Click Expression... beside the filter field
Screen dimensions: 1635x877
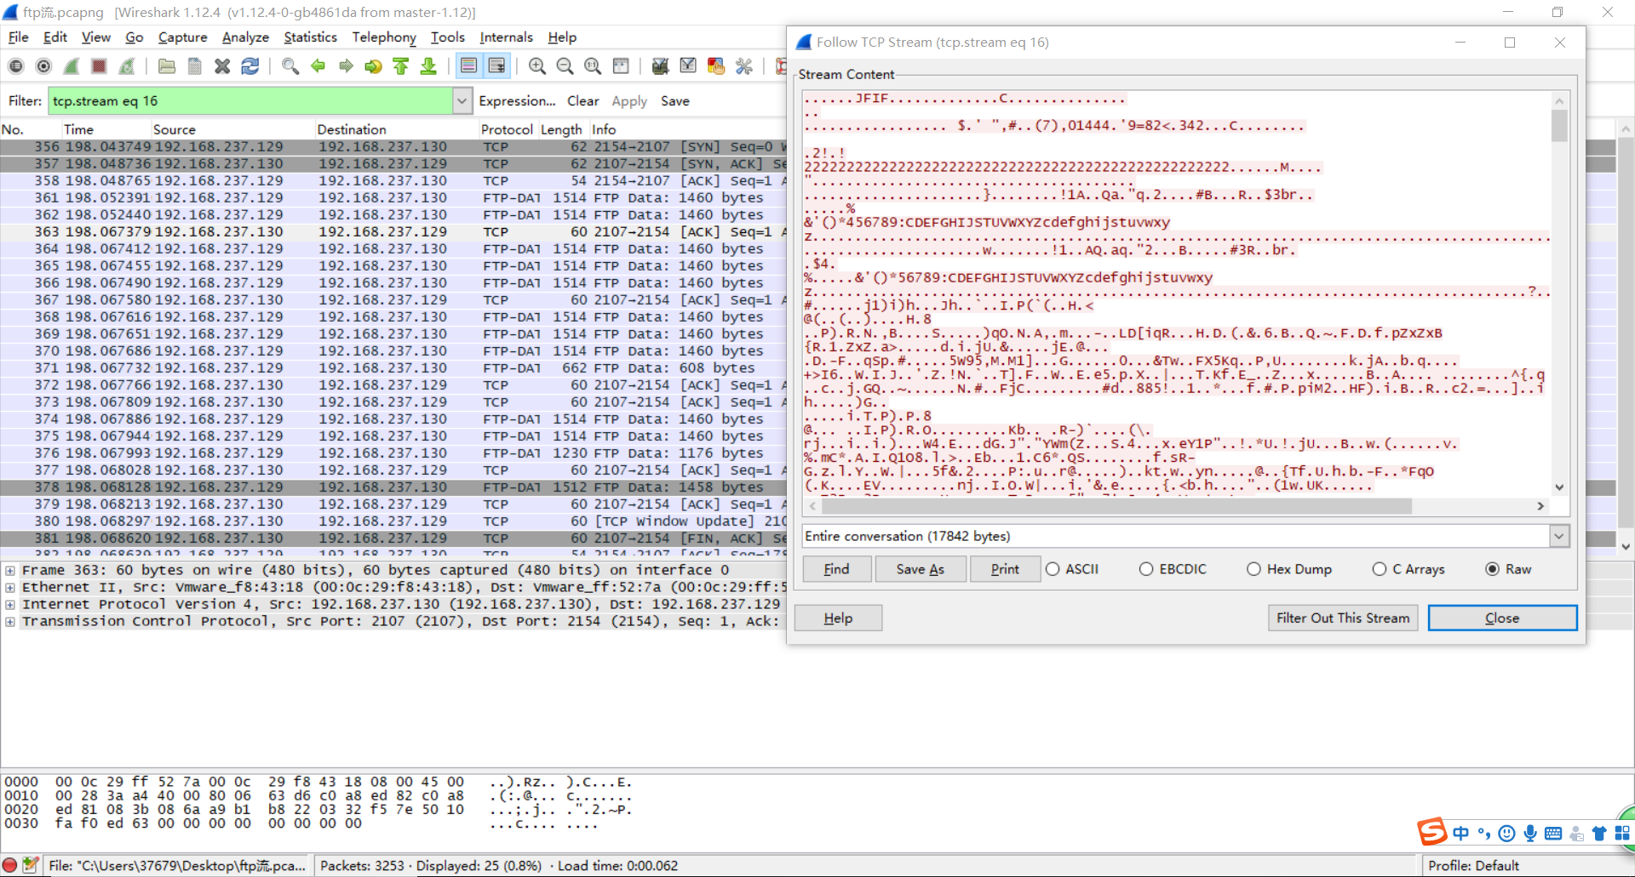[x=517, y=101]
